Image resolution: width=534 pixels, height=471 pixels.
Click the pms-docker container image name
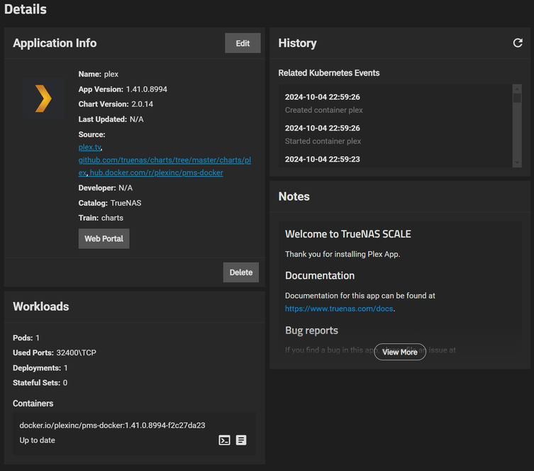click(112, 426)
